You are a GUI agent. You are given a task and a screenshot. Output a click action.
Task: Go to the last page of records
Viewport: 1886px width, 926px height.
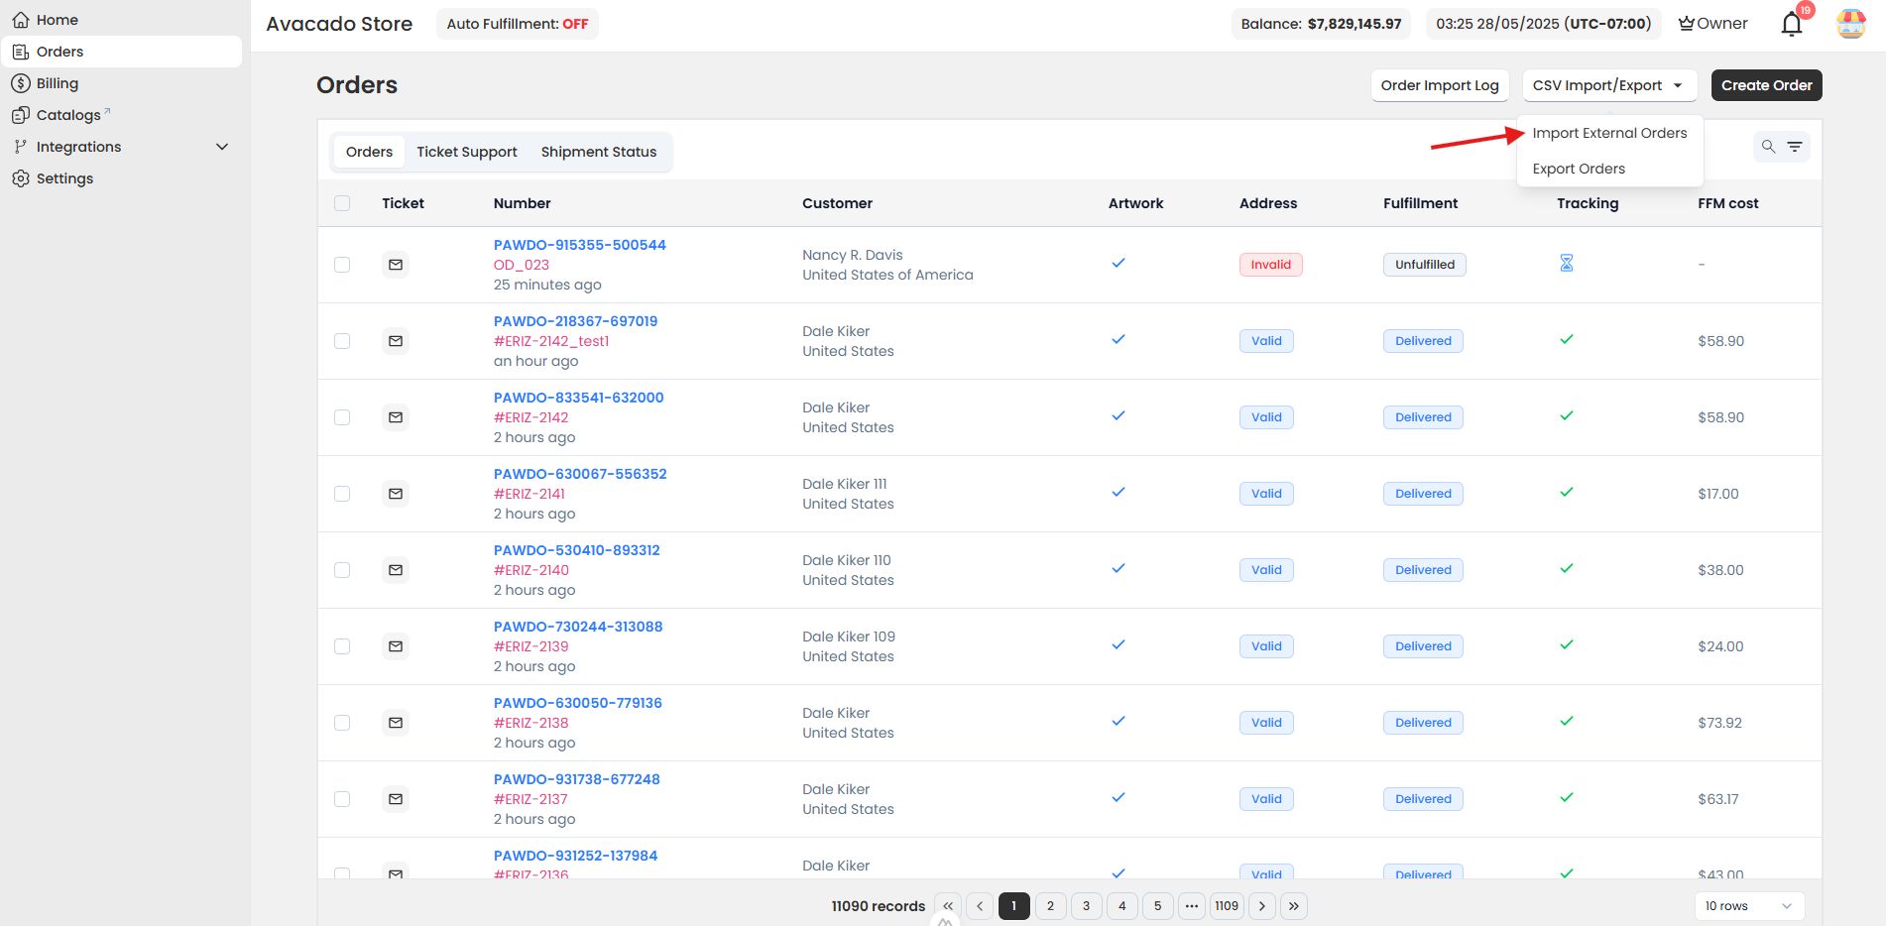[x=1294, y=906]
